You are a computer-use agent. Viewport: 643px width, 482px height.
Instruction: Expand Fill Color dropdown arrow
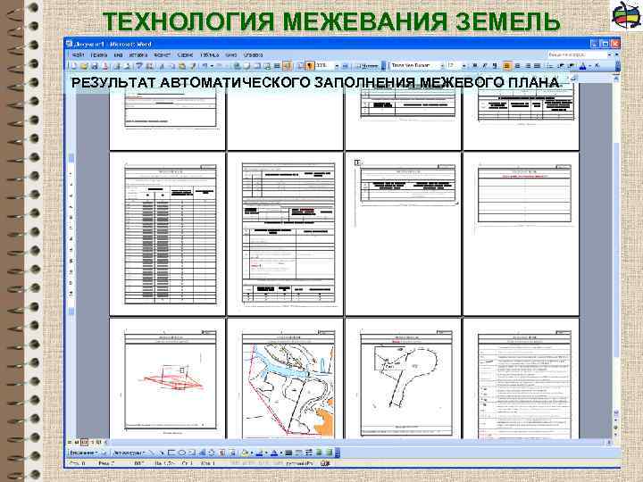251,453
